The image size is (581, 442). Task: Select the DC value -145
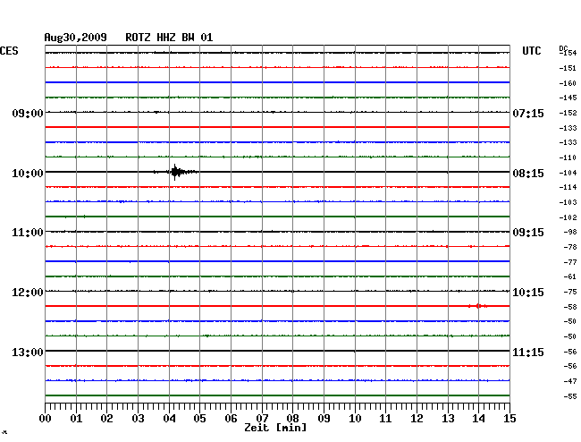568,98
